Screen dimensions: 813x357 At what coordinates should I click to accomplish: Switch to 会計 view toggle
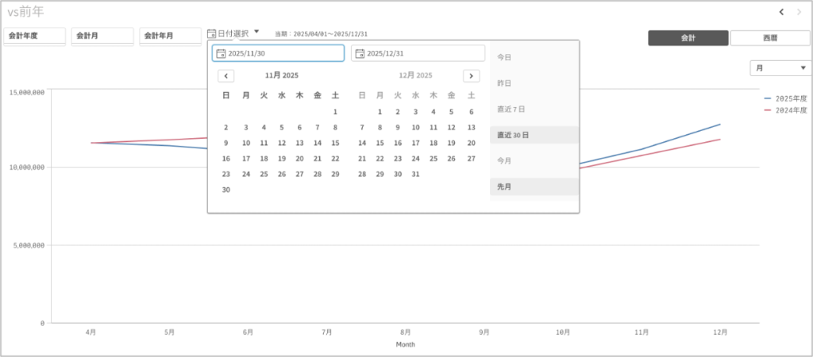point(688,37)
